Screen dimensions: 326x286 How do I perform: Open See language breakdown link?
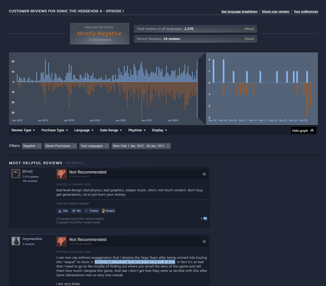click(x=239, y=12)
